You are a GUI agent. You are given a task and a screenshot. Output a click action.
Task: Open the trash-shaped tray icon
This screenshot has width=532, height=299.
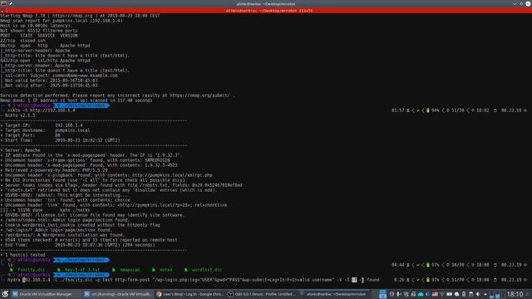(471, 294)
